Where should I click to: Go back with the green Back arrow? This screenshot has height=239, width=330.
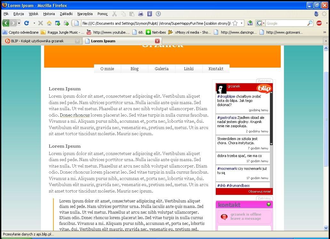pyautogui.click(x=6, y=23)
